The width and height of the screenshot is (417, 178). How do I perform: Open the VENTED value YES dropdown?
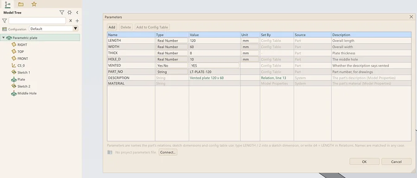215,66
